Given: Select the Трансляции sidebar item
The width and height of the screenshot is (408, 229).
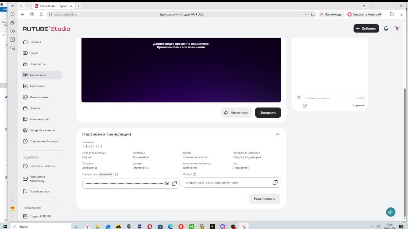Looking at the screenshot, I should coord(41,75).
